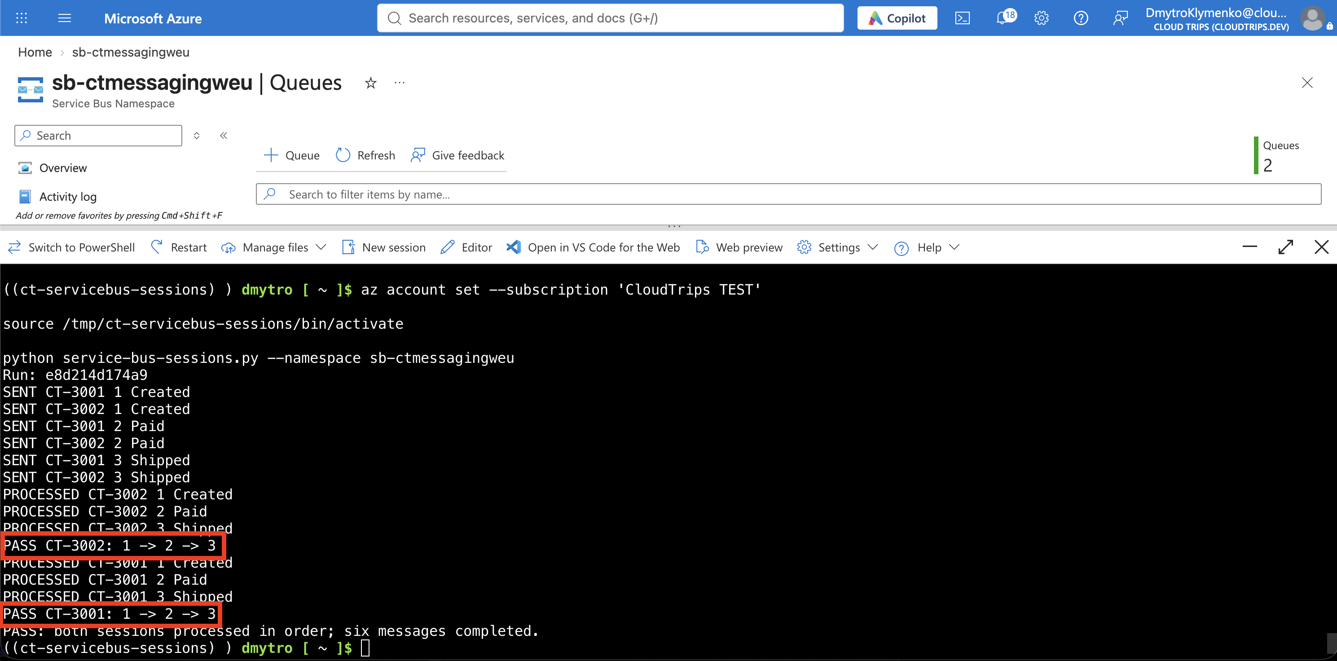Open portal settings gear in header
This screenshot has height=661, width=1337.
coord(1041,18)
